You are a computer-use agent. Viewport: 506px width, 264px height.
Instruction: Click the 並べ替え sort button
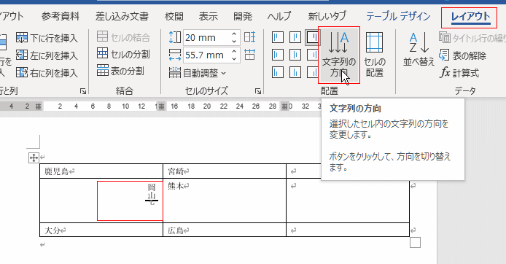pos(419,49)
